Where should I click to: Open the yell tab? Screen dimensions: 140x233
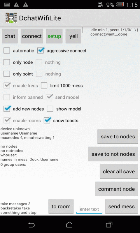point(73,36)
